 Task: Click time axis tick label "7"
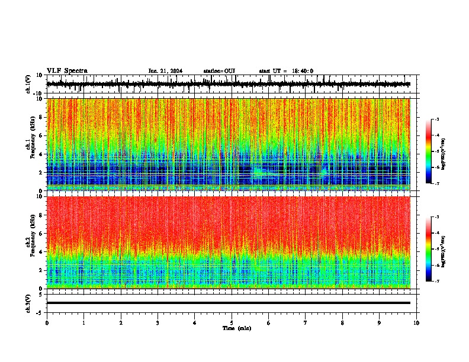coord(306,323)
